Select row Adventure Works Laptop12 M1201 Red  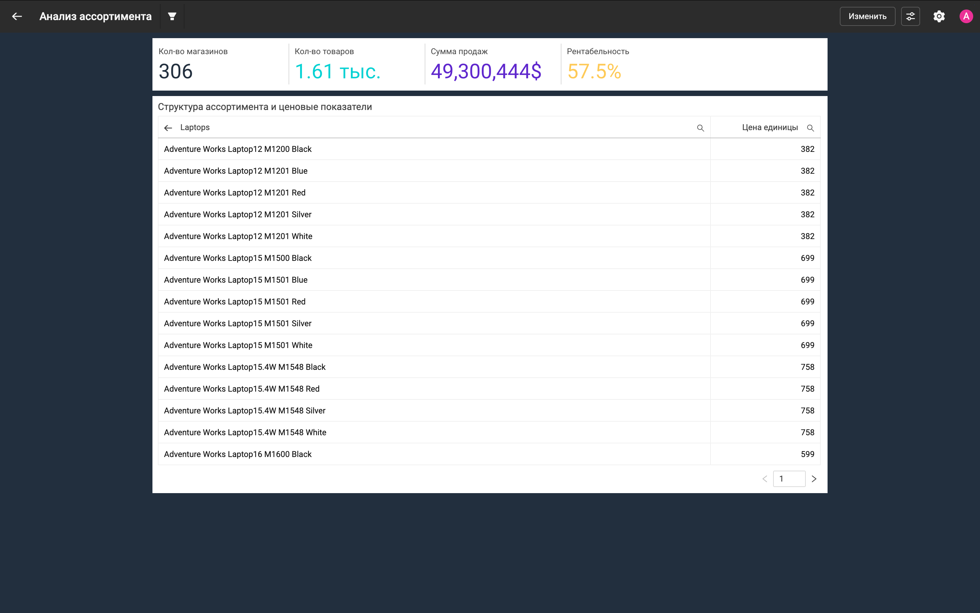[x=489, y=192]
